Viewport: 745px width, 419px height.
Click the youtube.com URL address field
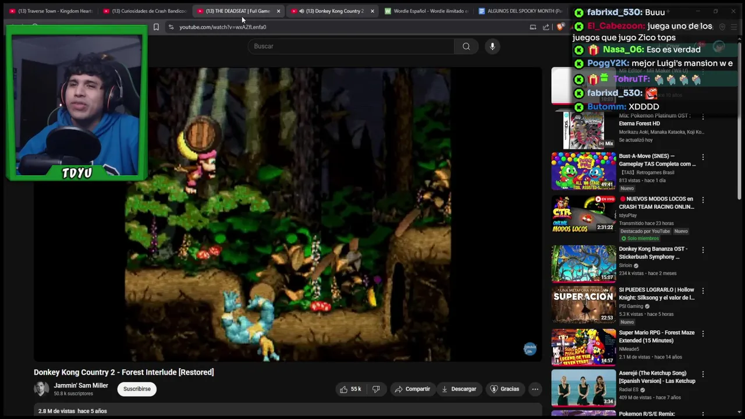click(x=223, y=27)
